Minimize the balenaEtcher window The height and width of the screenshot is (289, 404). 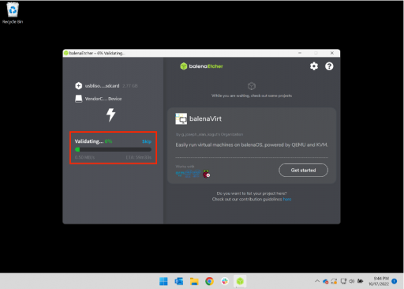[300, 53]
